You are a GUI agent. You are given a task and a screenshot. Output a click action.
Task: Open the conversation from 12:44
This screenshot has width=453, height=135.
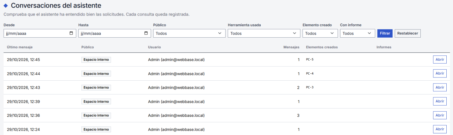(x=439, y=73)
